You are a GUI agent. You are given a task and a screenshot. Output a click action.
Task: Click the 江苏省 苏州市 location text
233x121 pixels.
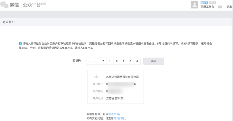click(x=114, y=98)
